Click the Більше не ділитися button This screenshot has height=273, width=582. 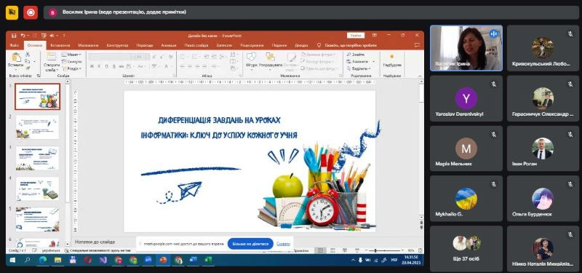(250, 244)
